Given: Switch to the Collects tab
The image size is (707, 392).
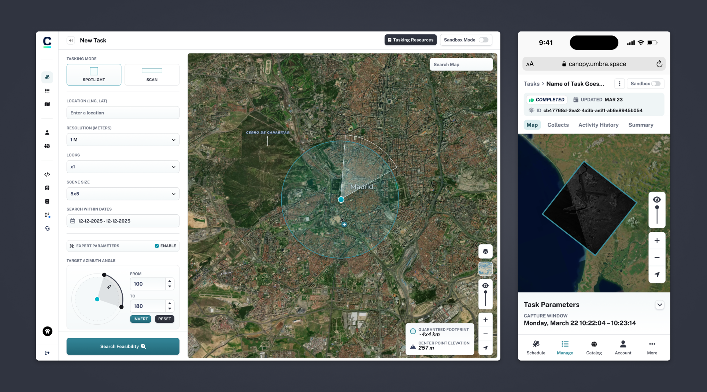Looking at the screenshot, I should tap(558, 125).
